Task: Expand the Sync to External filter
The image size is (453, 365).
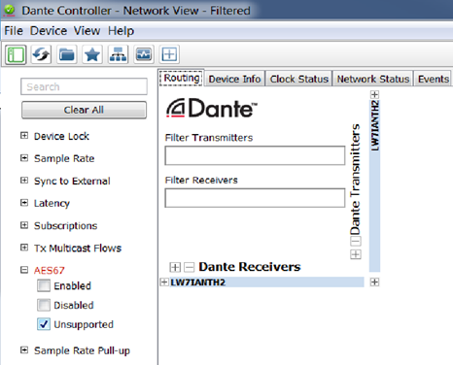Action: coord(24,181)
